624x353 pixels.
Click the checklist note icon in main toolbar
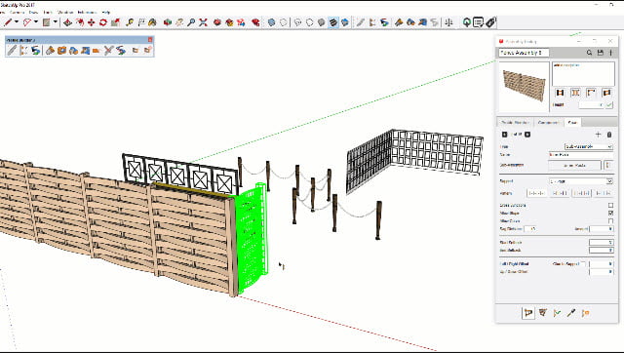coord(479,22)
